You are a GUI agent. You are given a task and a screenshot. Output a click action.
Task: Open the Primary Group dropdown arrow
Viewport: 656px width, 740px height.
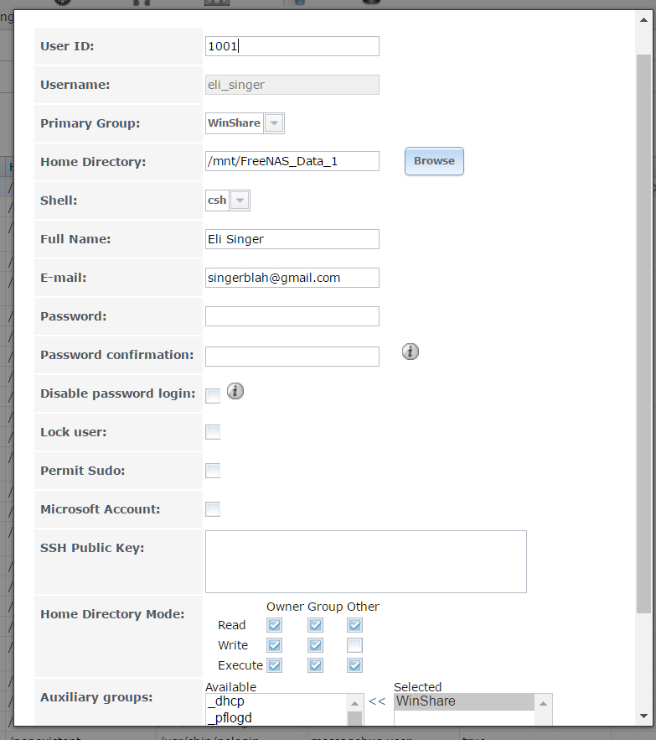click(274, 123)
